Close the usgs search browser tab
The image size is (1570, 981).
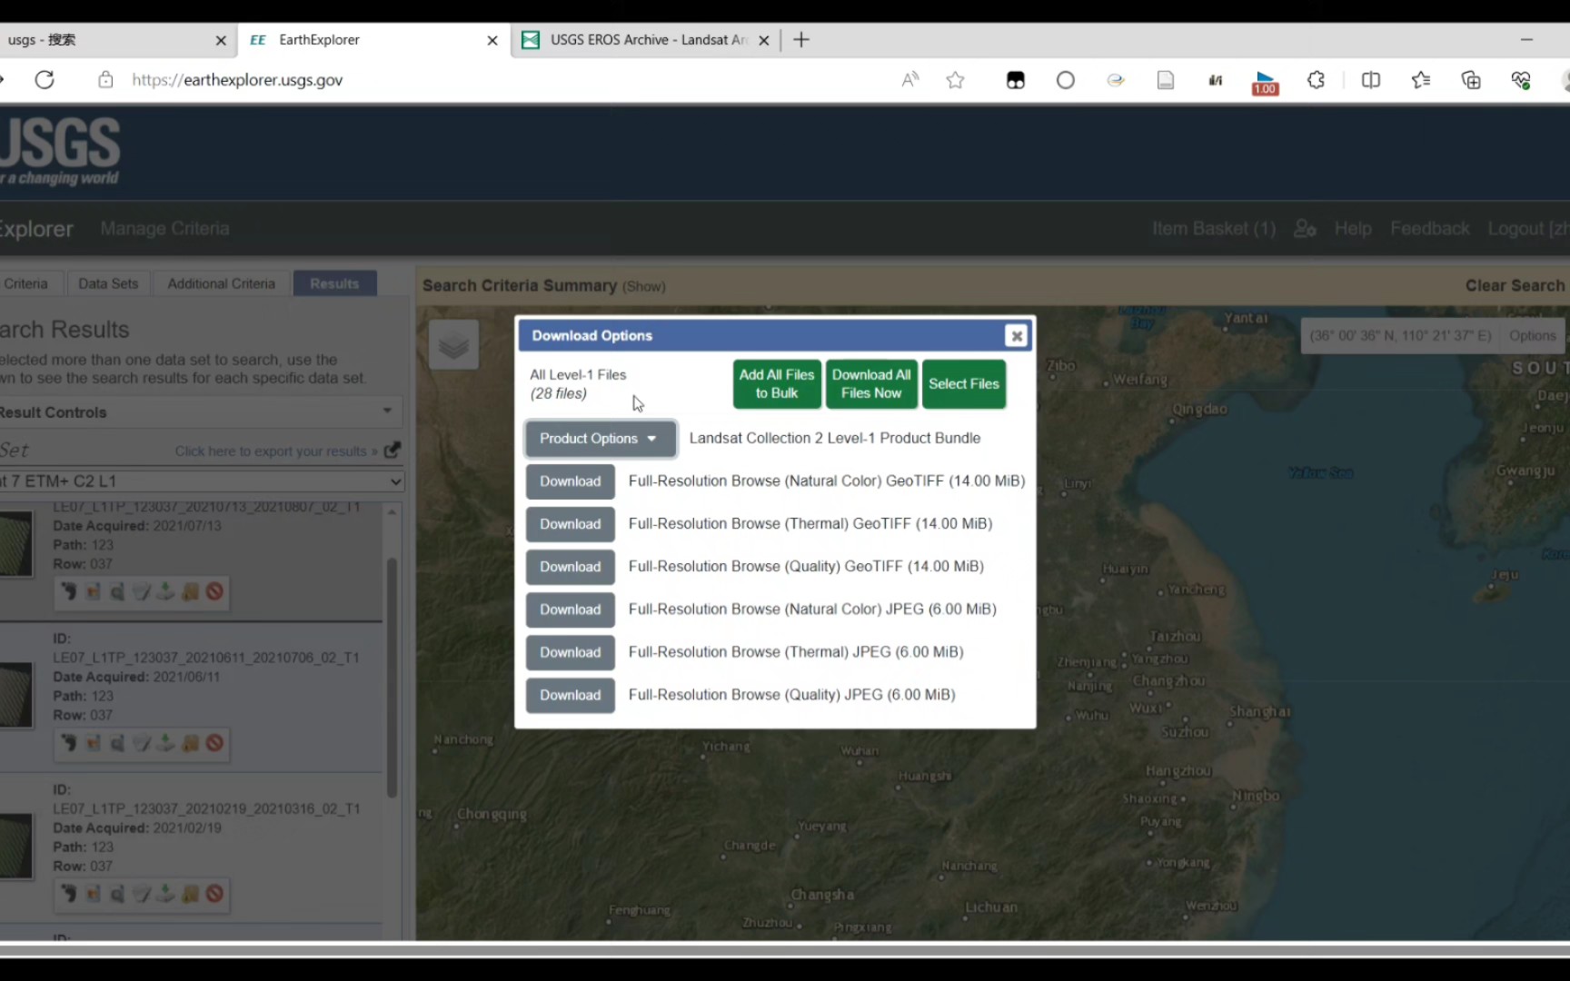(220, 40)
